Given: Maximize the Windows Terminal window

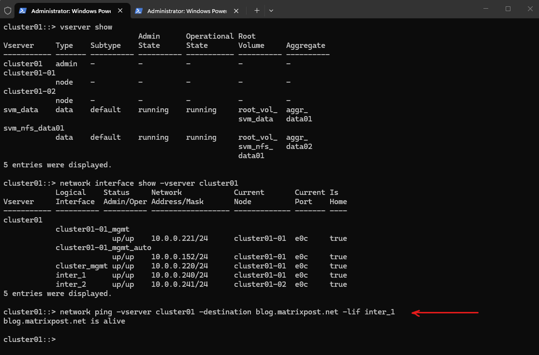Looking at the screenshot, I should point(508,9).
